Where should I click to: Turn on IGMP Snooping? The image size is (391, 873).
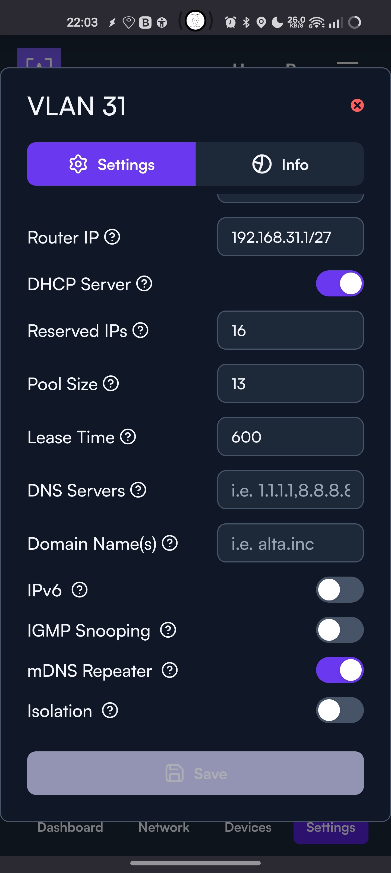[x=339, y=630]
